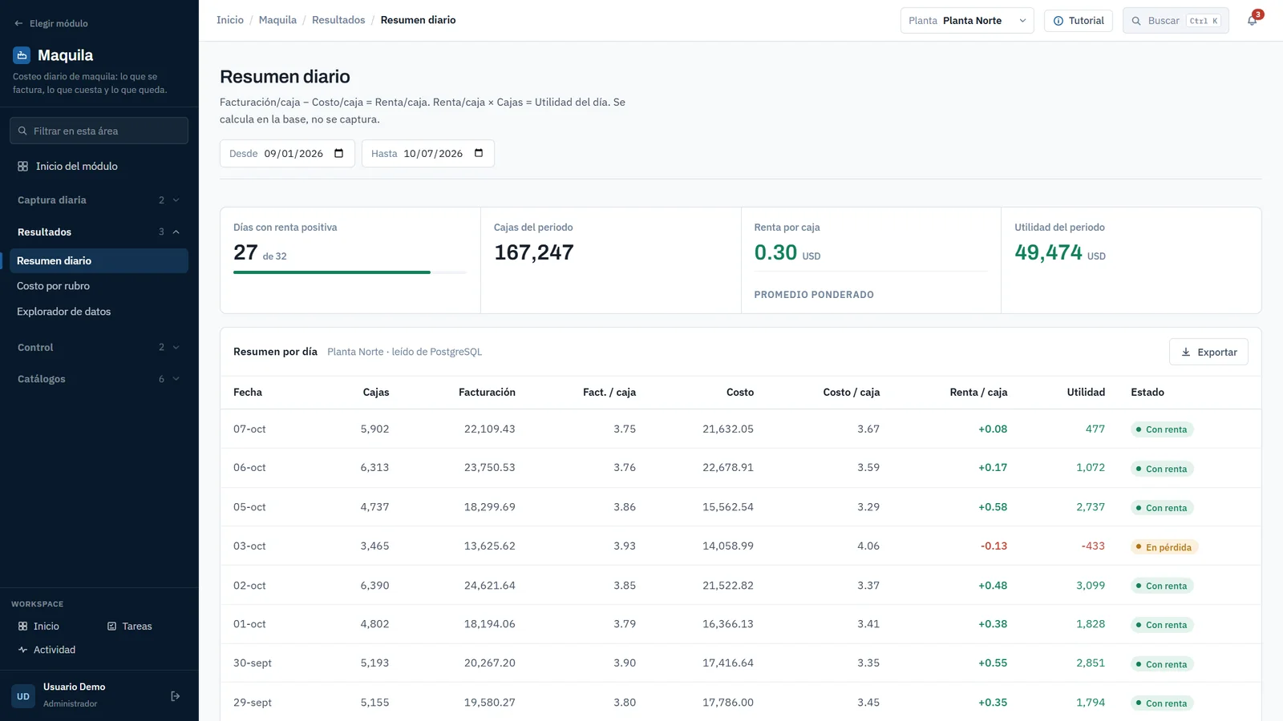Collapse the Resultados section

99,232
